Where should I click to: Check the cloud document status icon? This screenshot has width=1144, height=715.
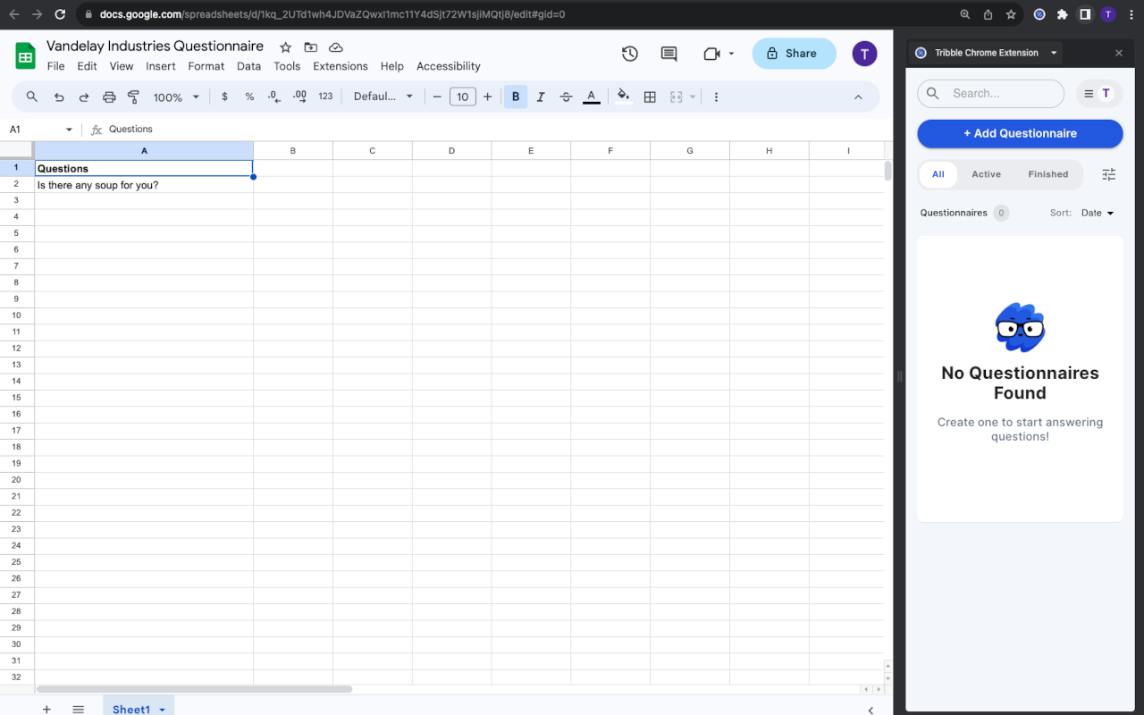tap(336, 47)
